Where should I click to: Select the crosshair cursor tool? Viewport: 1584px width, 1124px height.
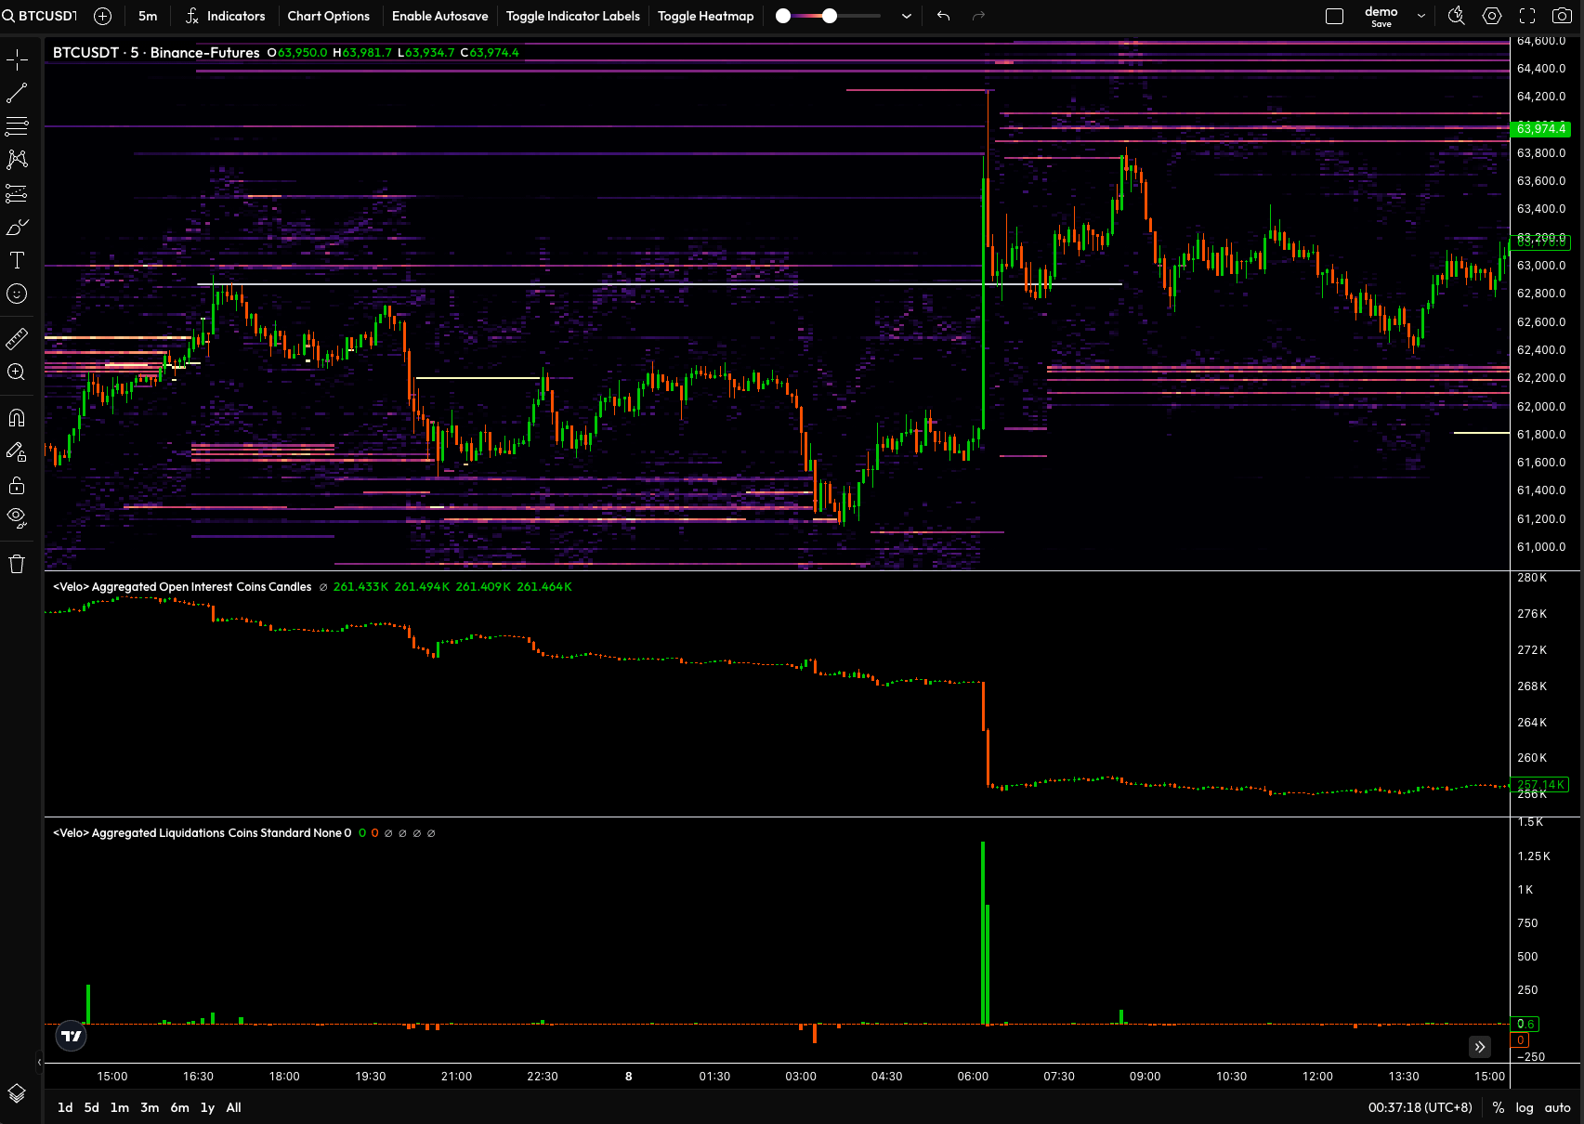pyautogui.click(x=17, y=60)
